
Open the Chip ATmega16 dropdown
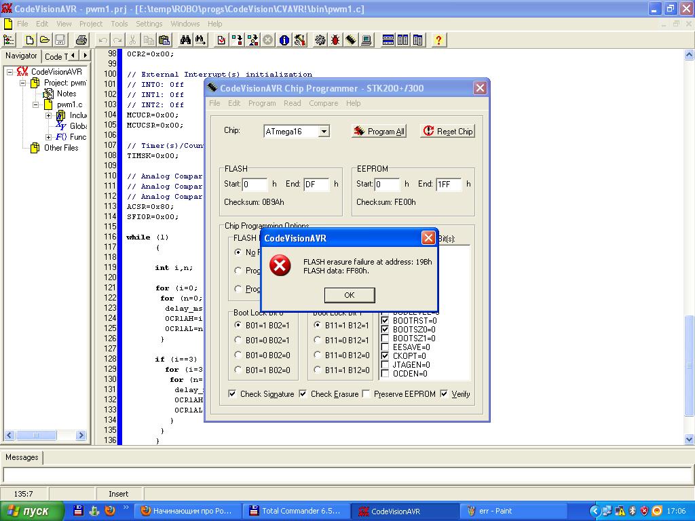coord(324,132)
